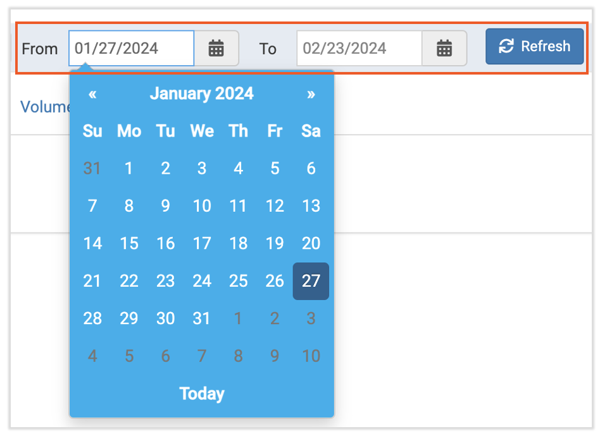Image resolution: width=600 pixels, height=436 pixels.
Task: Click the From date input field
Action: pyautogui.click(x=131, y=48)
